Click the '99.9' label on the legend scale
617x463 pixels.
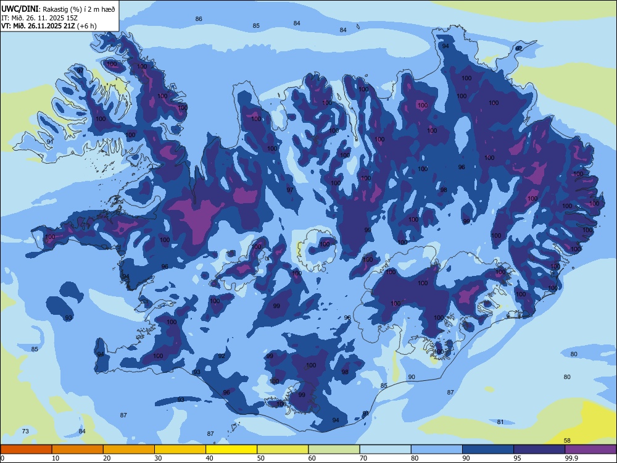571,458
